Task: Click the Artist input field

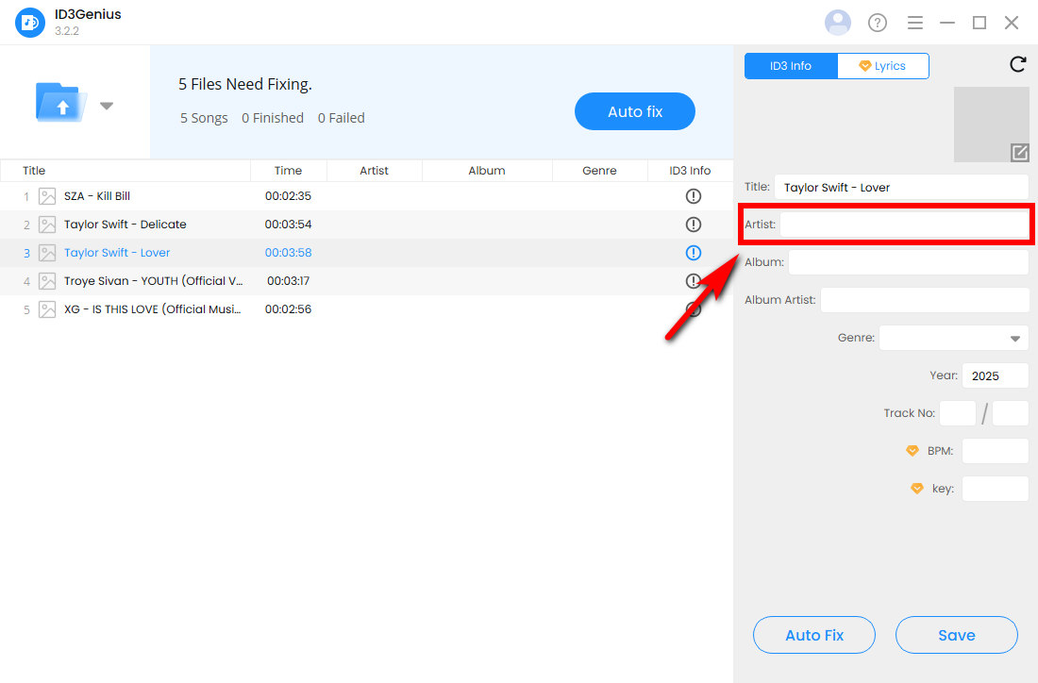Action: [904, 225]
